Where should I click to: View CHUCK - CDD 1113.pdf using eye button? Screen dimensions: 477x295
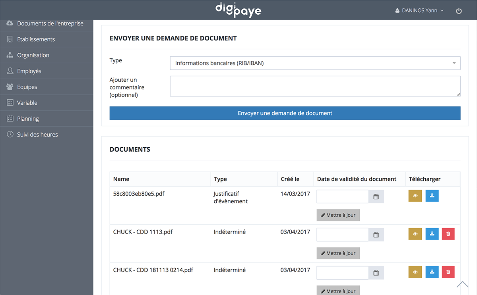415,234
